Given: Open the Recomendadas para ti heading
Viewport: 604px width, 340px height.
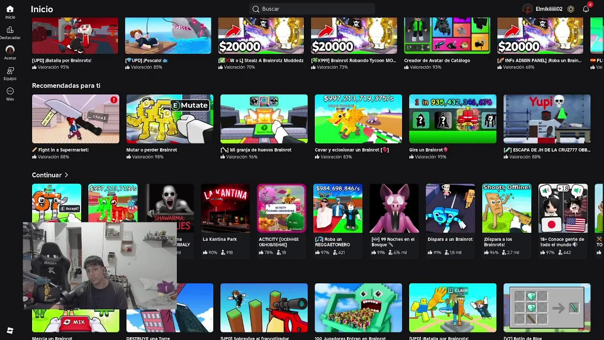Looking at the screenshot, I should point(66,85).
